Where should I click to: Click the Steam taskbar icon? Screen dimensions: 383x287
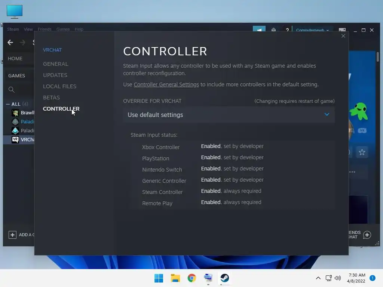(224, 278)
